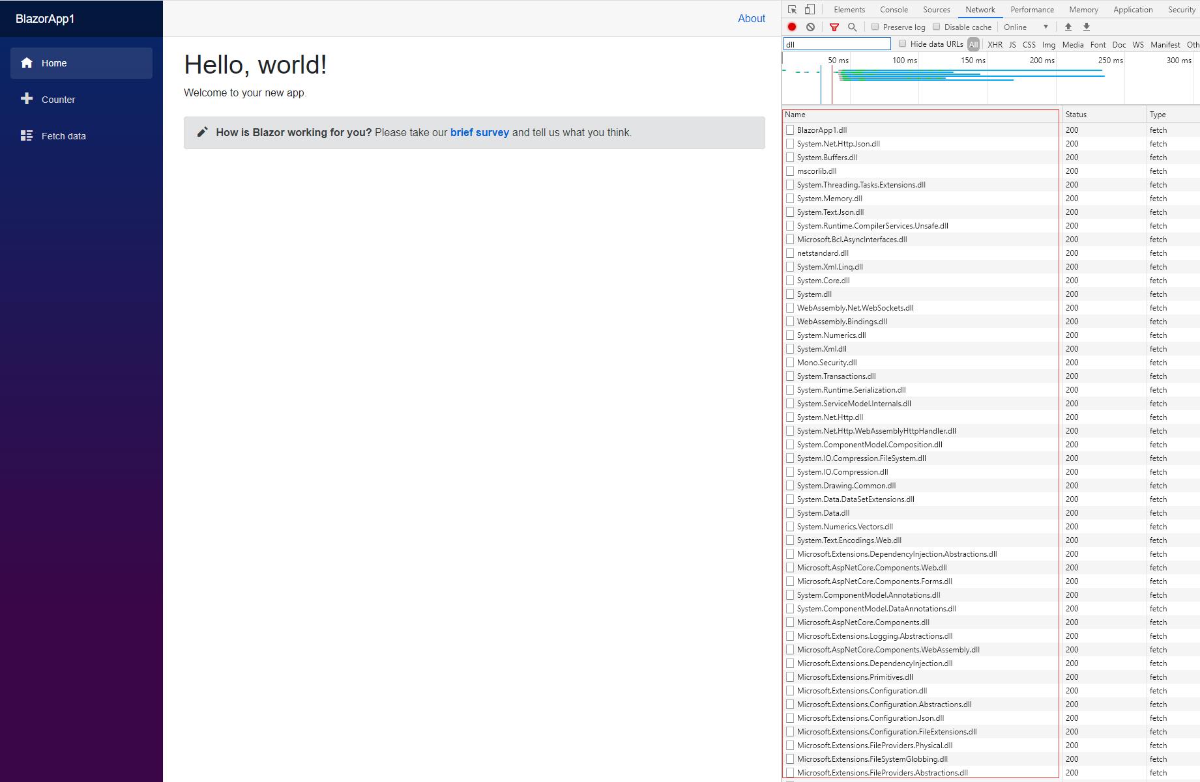Open the Memory tab
The width and height of the screenshot is (1200, 782).
click(1083, 9)
